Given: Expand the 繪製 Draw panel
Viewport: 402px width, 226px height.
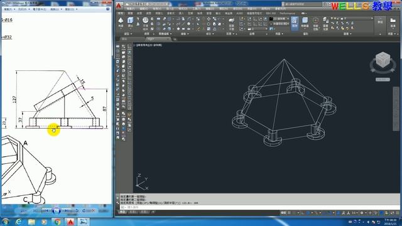Looking at the screenshot, I should (185, 34).
